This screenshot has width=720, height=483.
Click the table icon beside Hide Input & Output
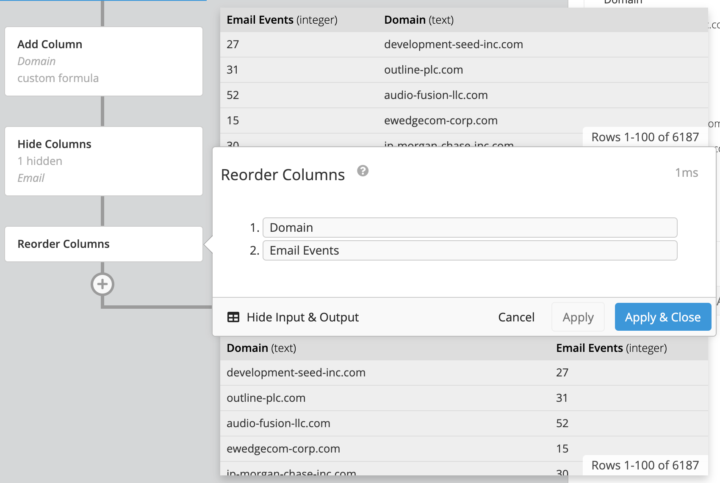(233, 317)
